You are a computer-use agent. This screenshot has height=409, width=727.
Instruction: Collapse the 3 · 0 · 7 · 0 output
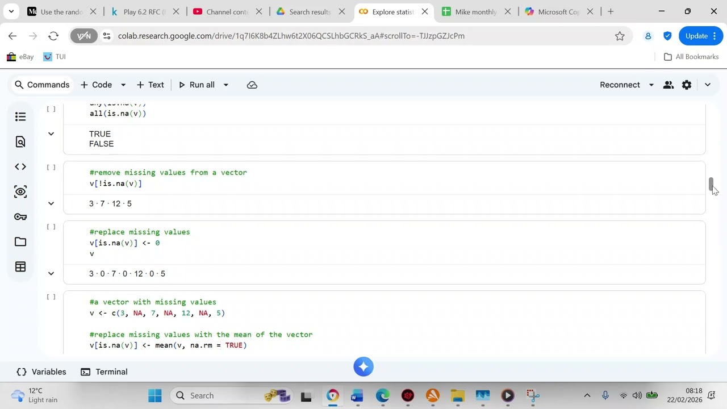pyautogui.click(x=51, y=273)
